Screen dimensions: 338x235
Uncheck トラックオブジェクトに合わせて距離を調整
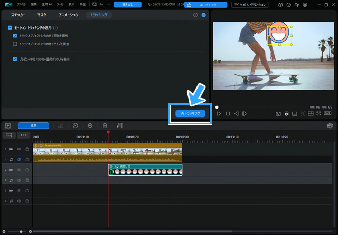(x=15, y=36)
